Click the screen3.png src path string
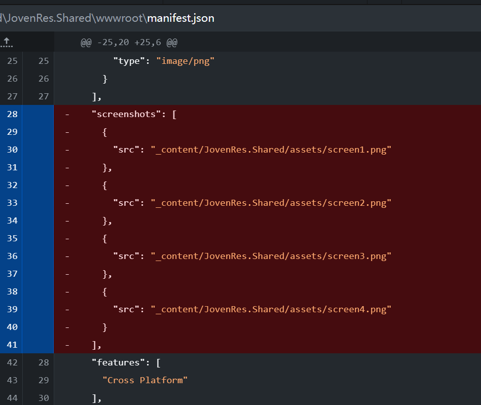This screenshot has width=481, height=405. (271, 256)
